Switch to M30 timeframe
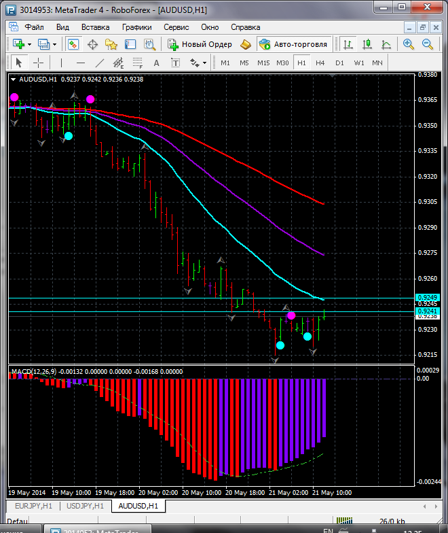 (x=282, y=63)
